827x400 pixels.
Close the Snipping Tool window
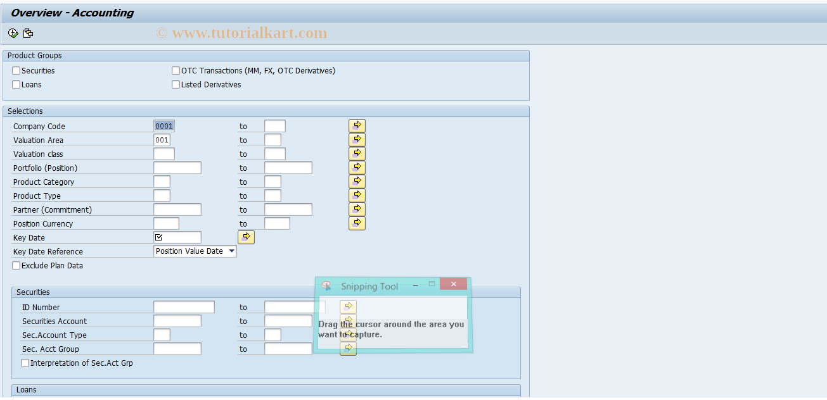pos(454,284)
